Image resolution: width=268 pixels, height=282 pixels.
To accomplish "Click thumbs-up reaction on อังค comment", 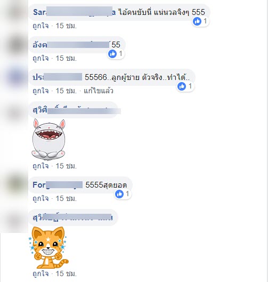I will tap(116, 54).
